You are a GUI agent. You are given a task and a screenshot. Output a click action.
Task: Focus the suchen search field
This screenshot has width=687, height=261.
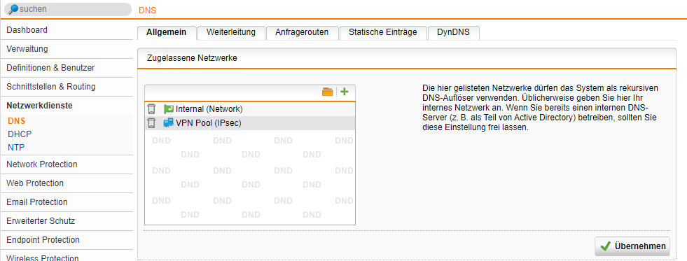point(66,9)
